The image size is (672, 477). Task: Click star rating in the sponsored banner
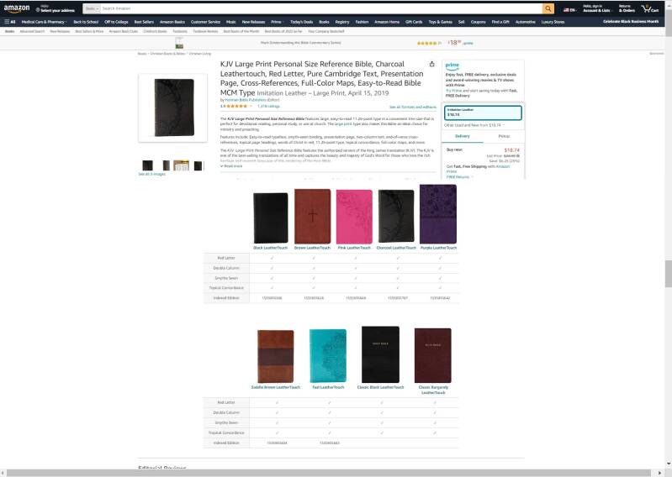pos(426,43)
